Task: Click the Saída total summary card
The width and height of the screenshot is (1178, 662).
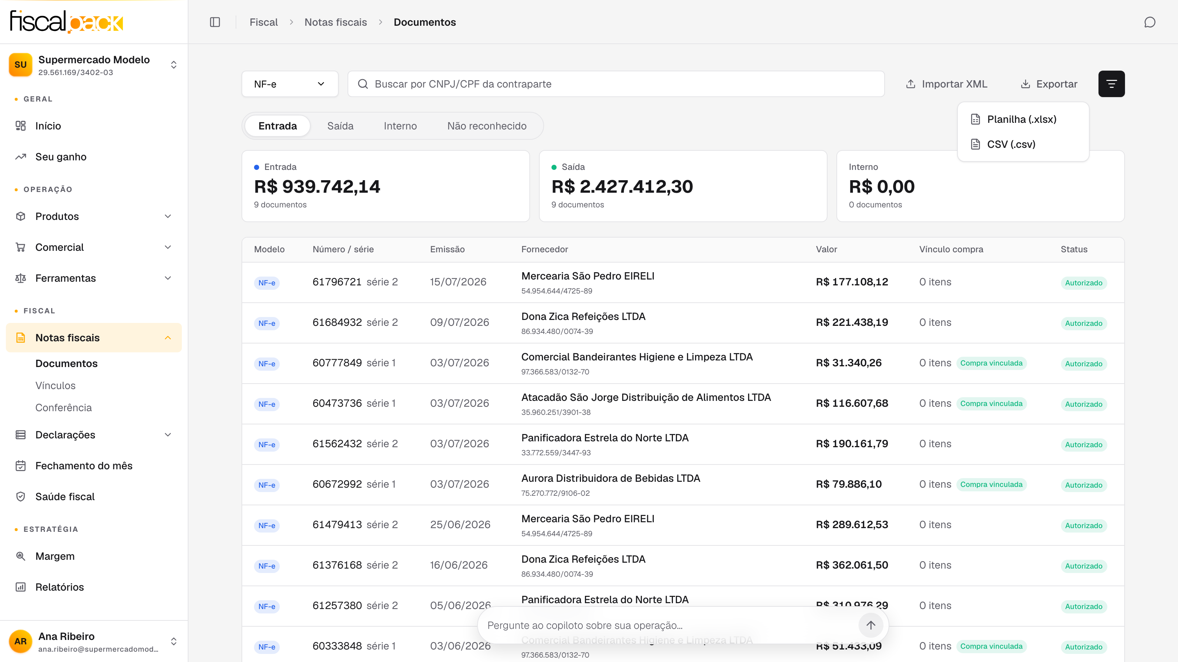Action: point(683,186)
